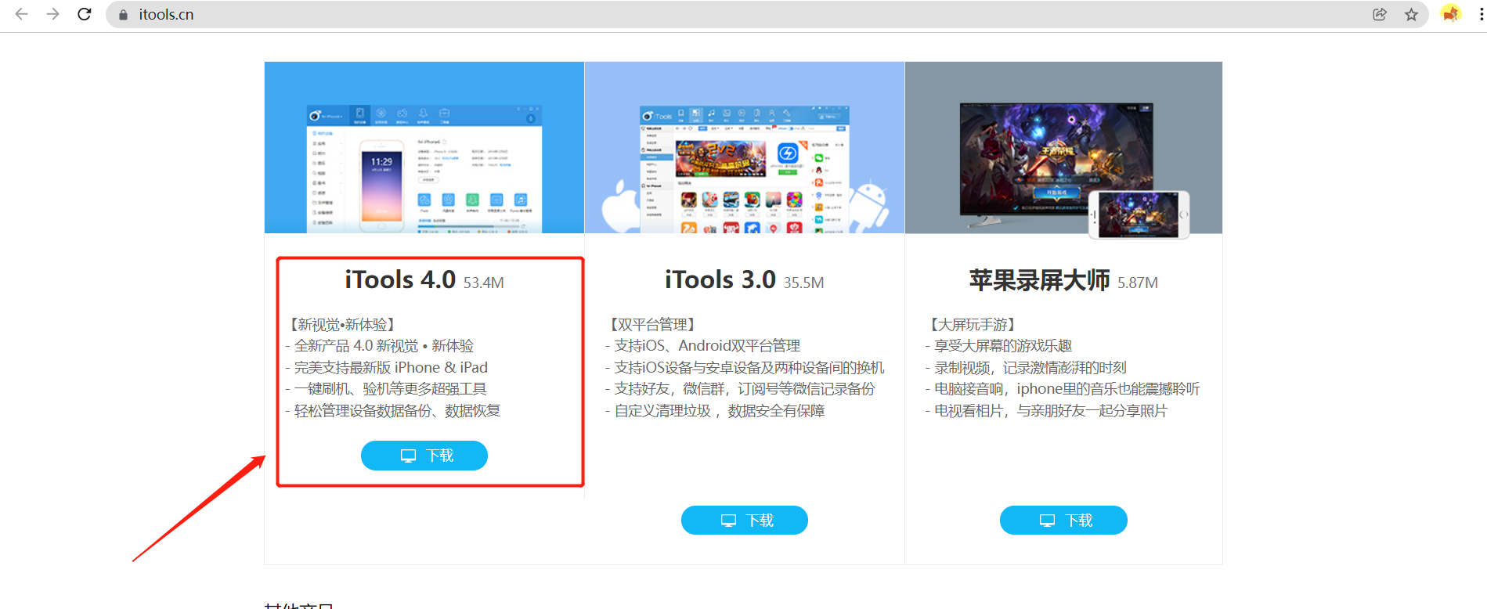Click the site security lock icon
Viewport: 1487px width, 609px height.
point(123,14)
